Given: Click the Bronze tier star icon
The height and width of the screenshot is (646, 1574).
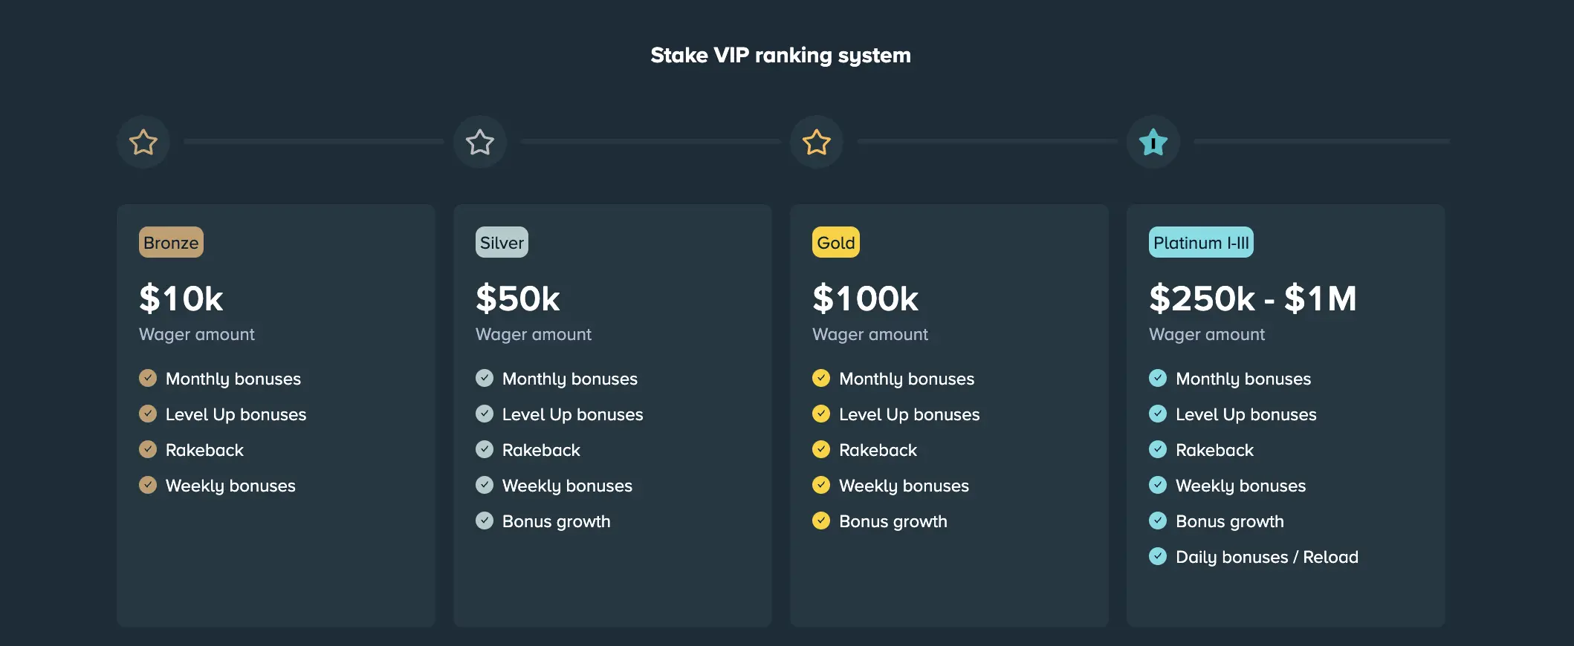Looking at the screenshot, I should (x=143, y=142).
